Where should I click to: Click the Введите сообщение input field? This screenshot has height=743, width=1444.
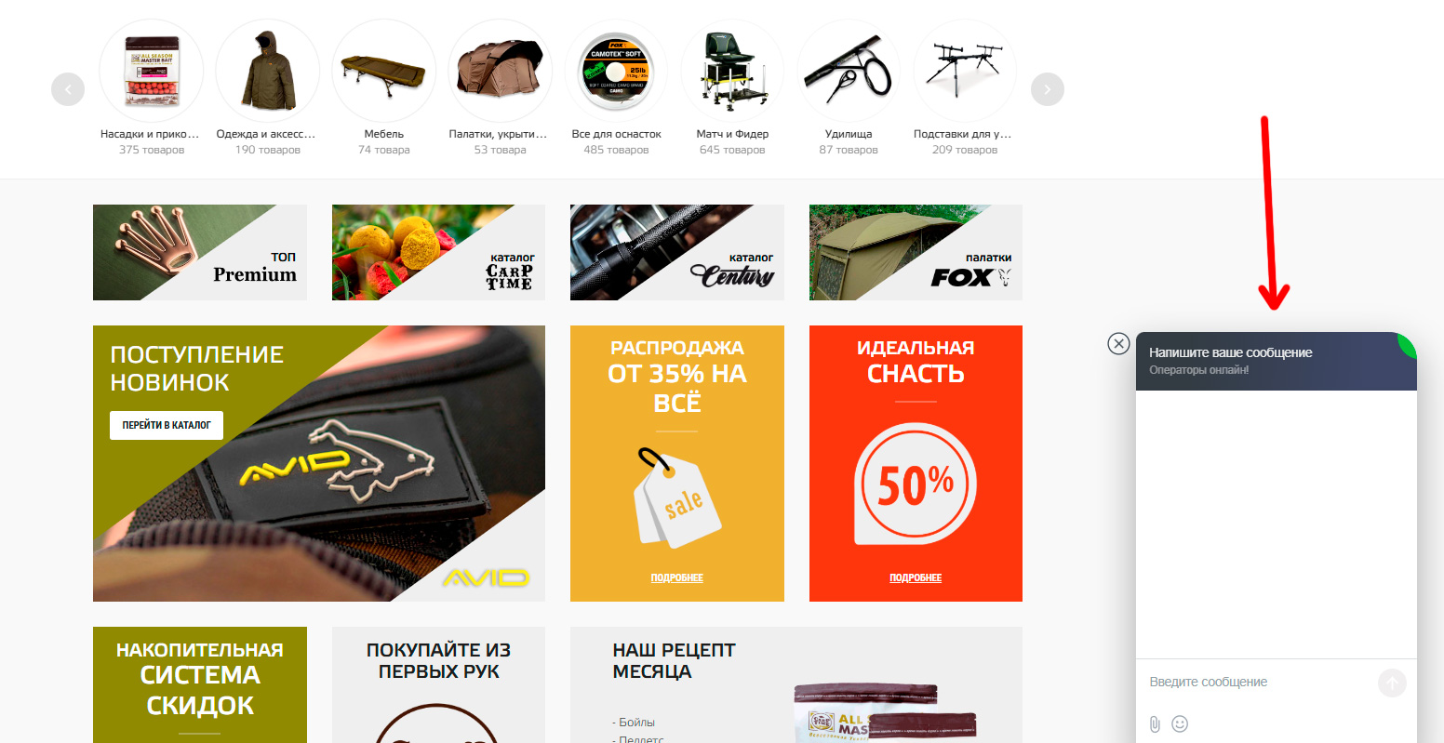tap(1258, 682)
